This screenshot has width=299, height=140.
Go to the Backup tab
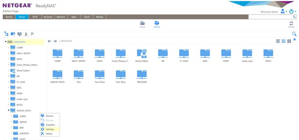pyautogui.click(x=99, y=17)
